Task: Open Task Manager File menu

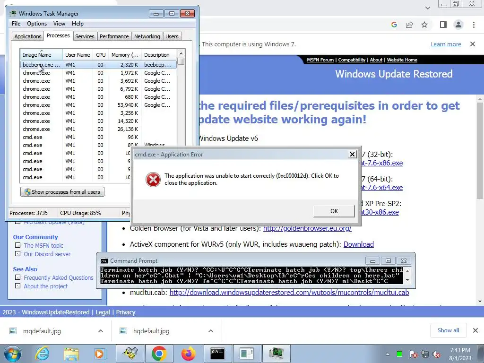Action: pos(16,24)
